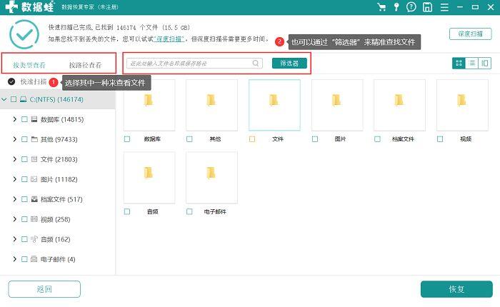Switch to list view layout
This screenshot has height=307, width=500.
tap(472, 63)
